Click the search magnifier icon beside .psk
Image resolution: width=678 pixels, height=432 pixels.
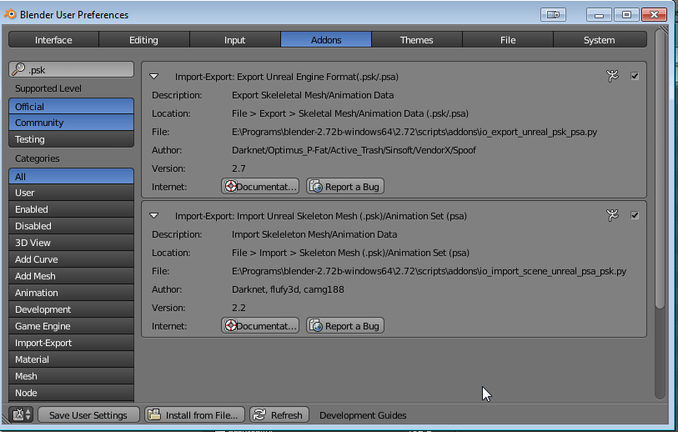coord(18,68)
